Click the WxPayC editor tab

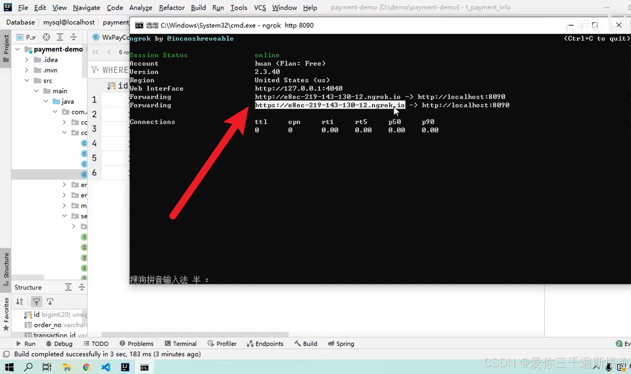tap(111, 37)
